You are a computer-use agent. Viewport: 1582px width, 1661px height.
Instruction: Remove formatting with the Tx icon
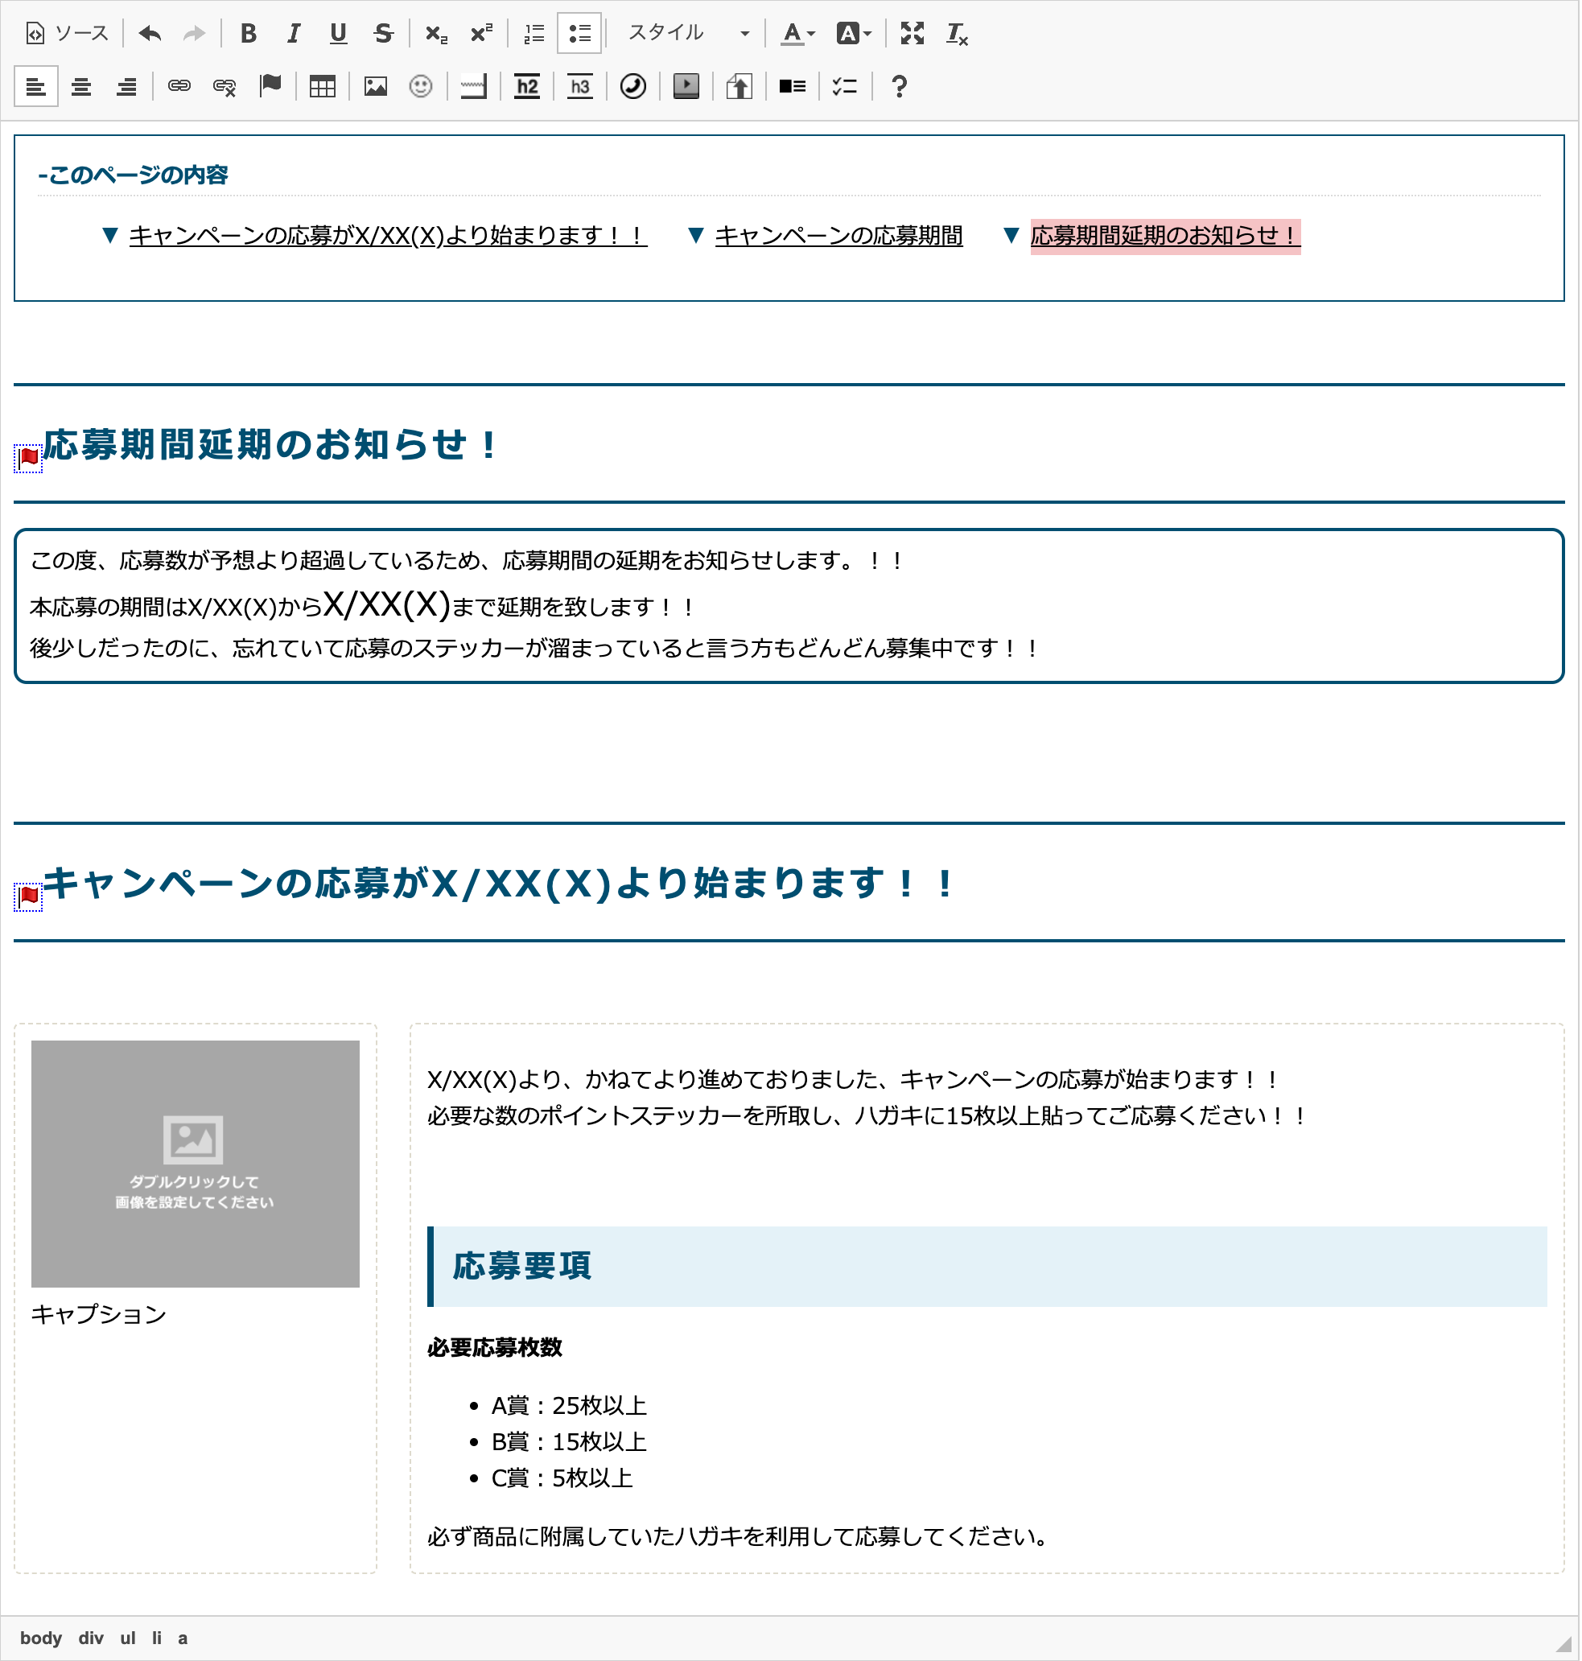point(957,34)
